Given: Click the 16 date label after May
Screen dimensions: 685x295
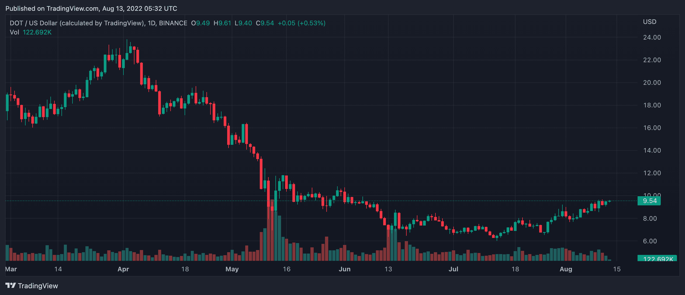Looking at the screenshot, I should pyautogui.click(x=286, y=269).
